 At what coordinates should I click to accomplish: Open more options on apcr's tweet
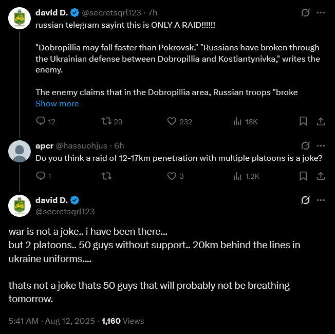point(321,145)
